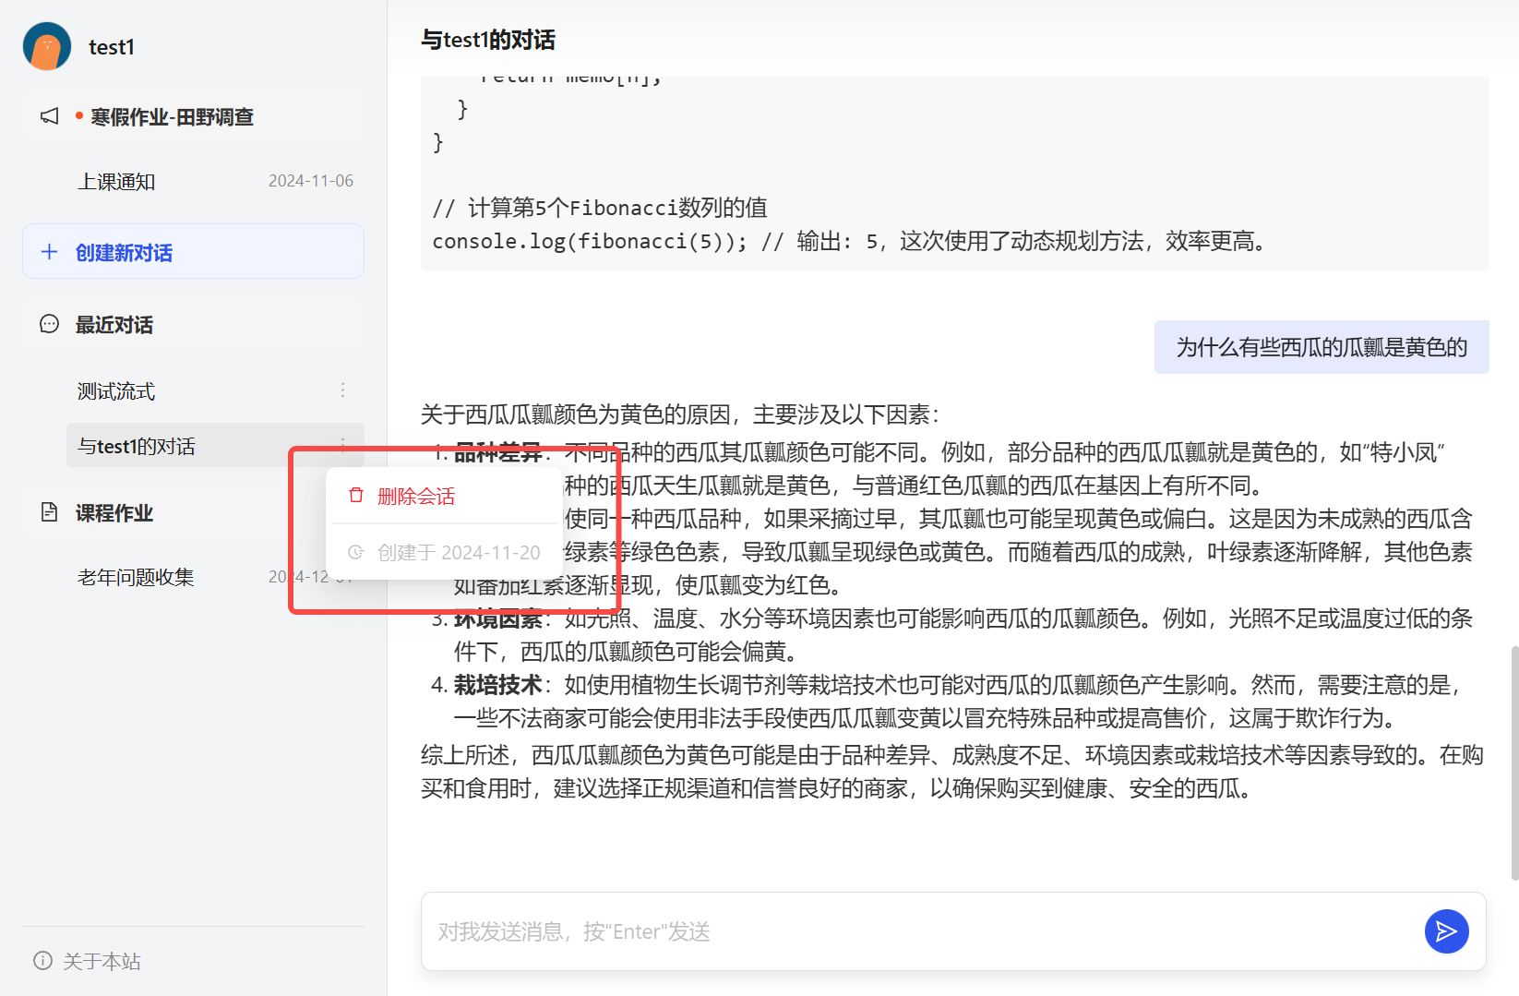This screenshot has width=1519, height=996.
Task: Click the clock icon beside 创建于
Action: tap(356, 552)
